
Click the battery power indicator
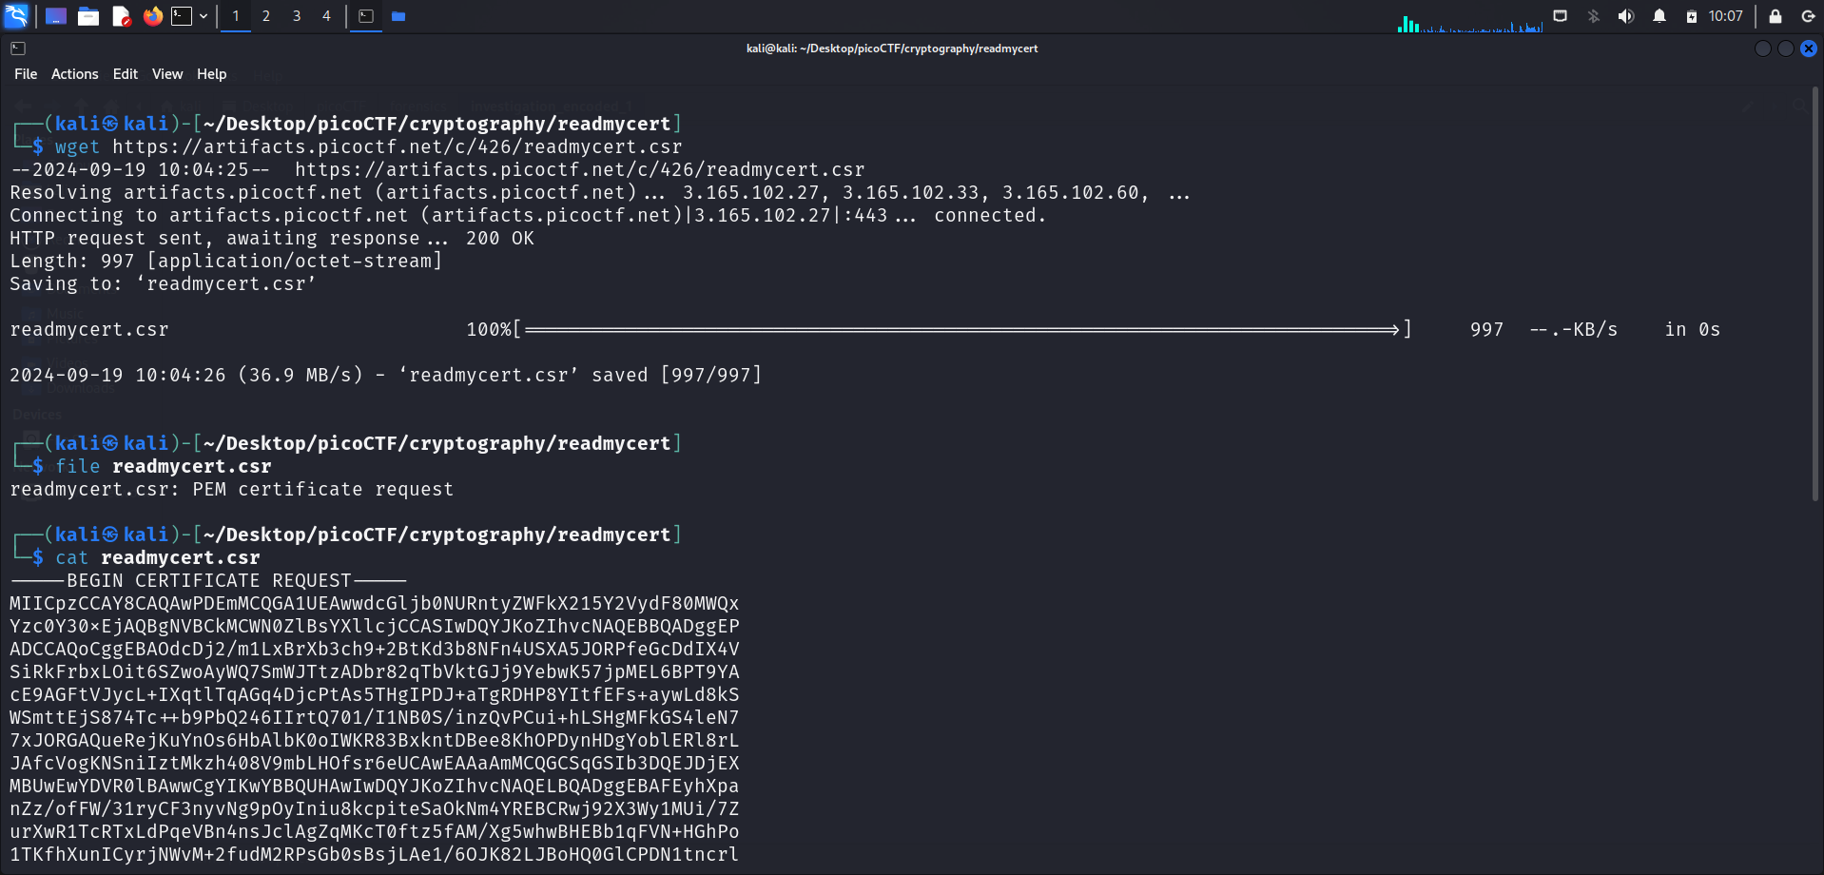(x=1692, y=16)
